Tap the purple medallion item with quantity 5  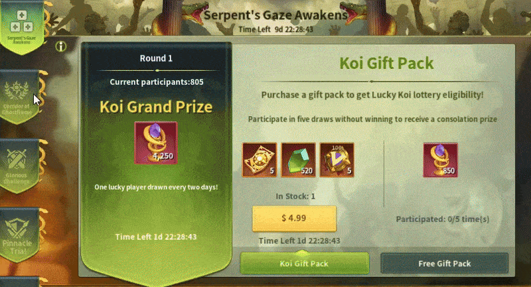[x=337, y=160]
